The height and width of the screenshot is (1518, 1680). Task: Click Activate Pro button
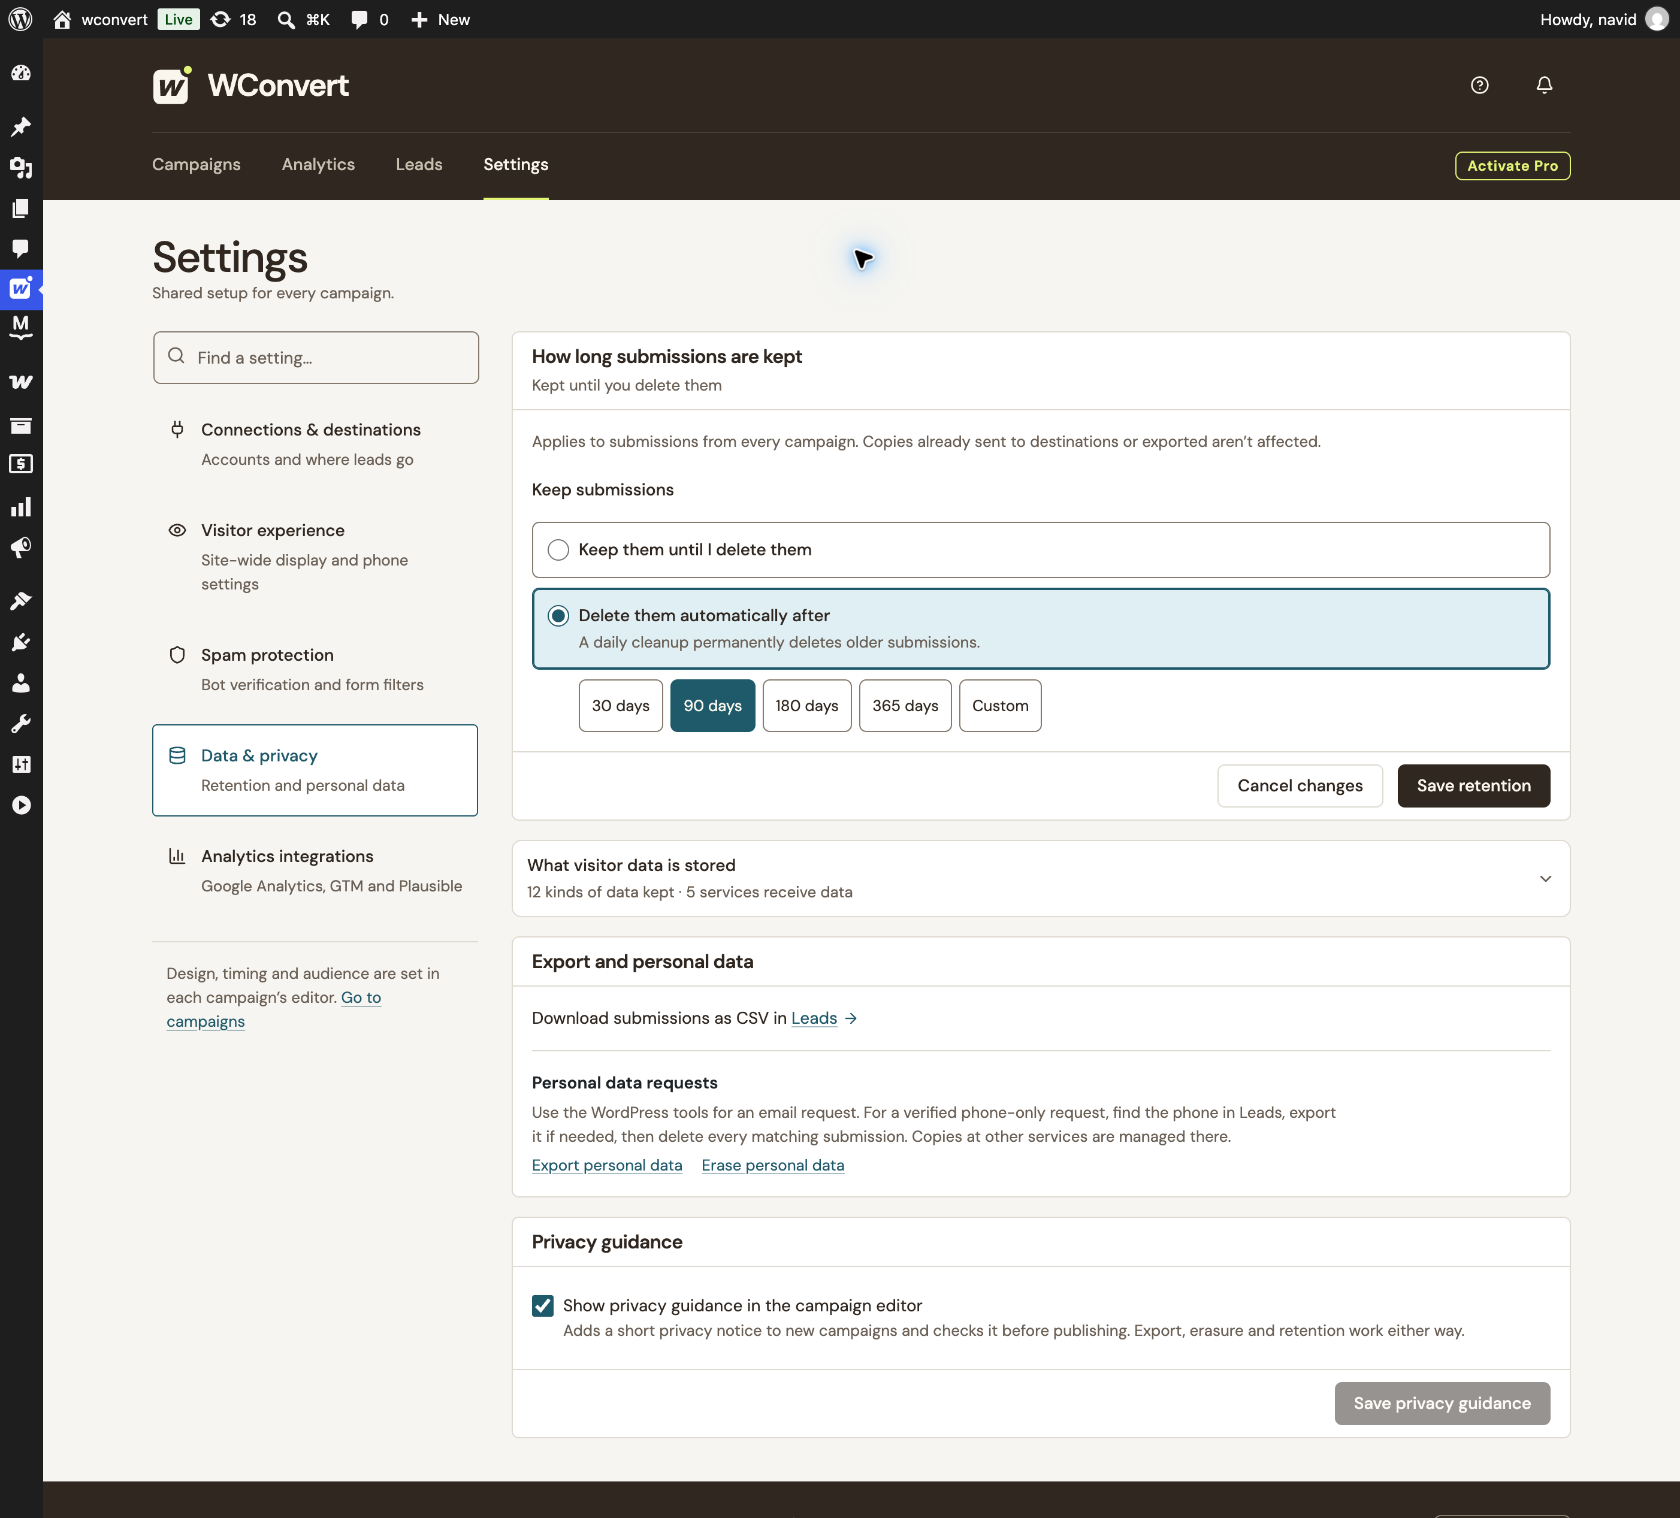coord(1512,166)
